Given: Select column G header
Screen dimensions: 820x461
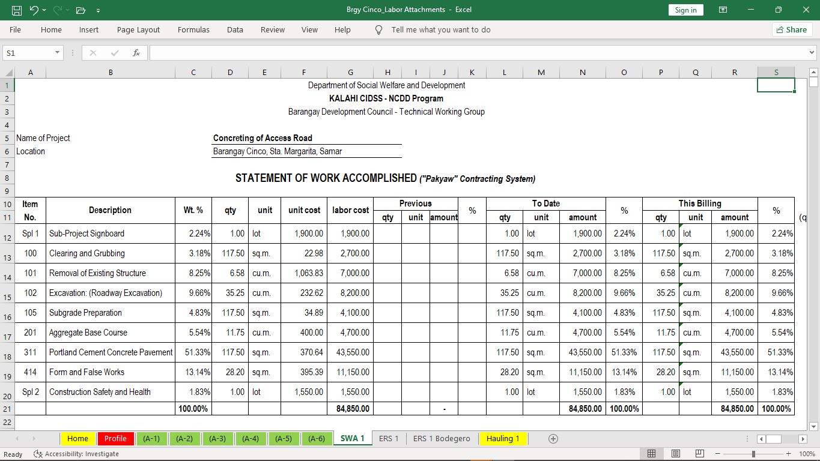Looking at the screenshot, I should pyautogui.click(x=350, y=73).
